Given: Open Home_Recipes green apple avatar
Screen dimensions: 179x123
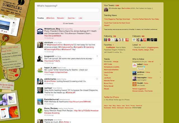Looking at the screenshot, I should click(x=40, y=111).
